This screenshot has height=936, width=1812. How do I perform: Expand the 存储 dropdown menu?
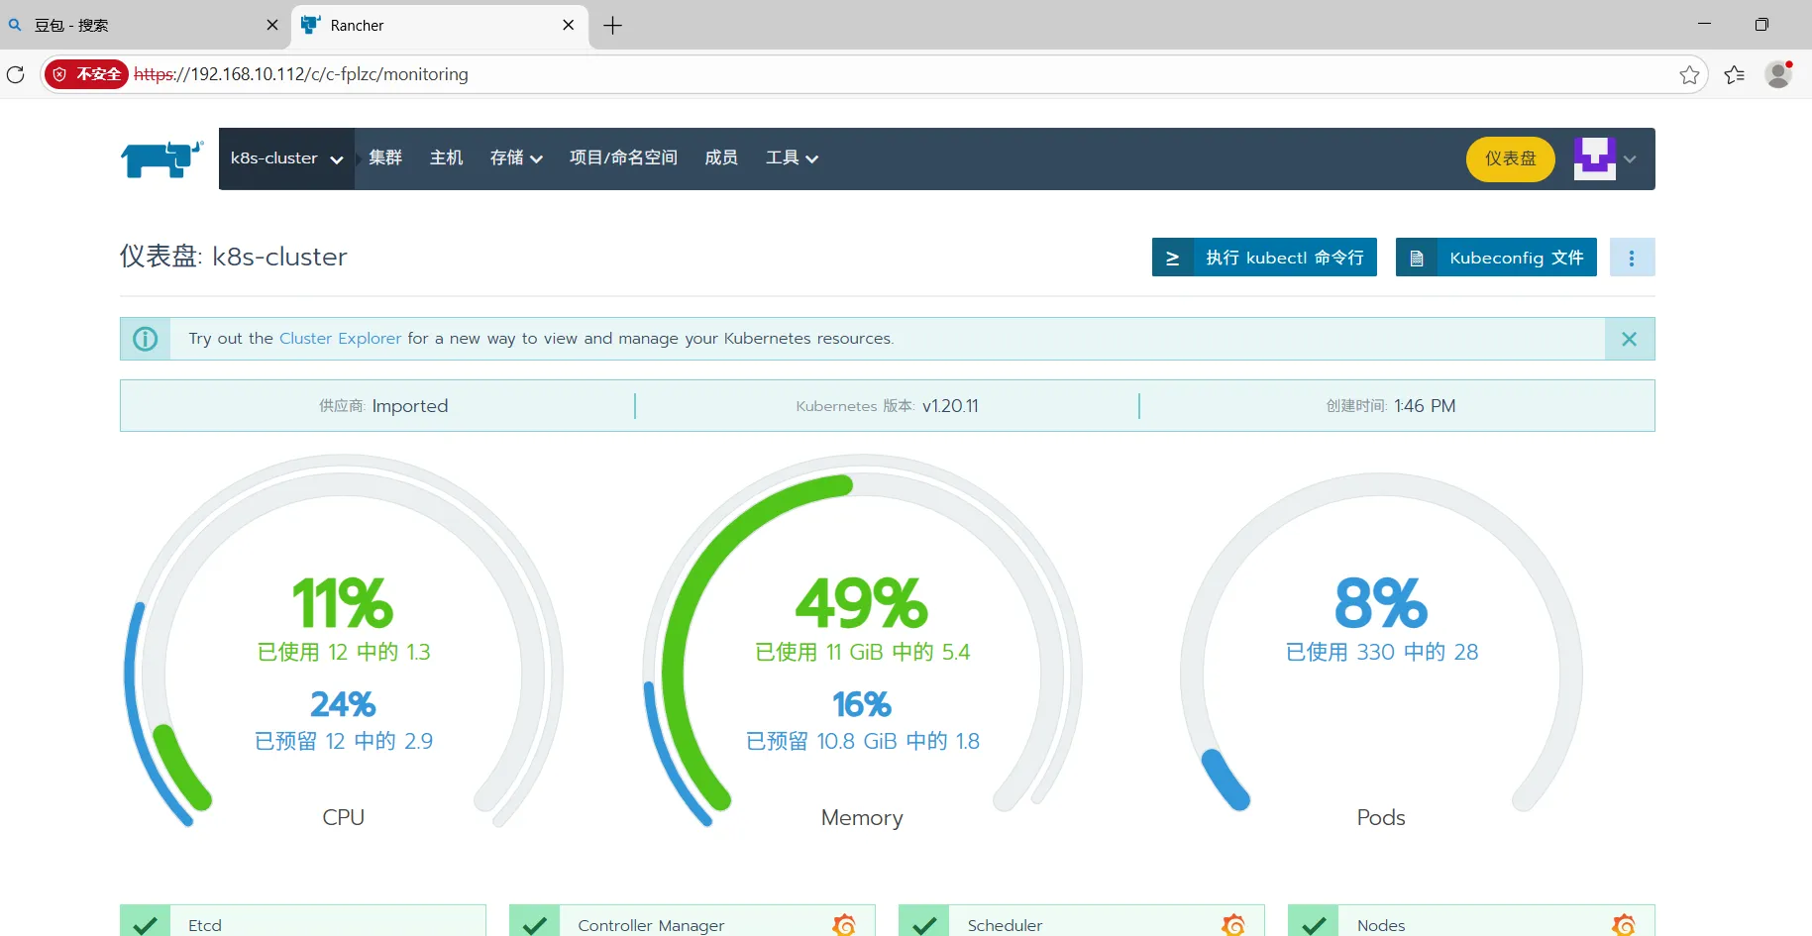coord(516,158)
